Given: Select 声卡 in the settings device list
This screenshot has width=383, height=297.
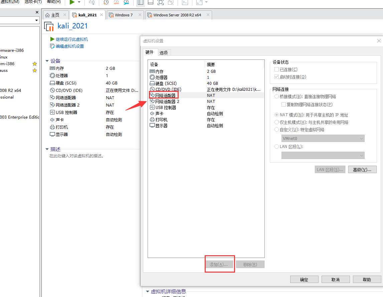Looking at the screenshot, I should point(206,114).
